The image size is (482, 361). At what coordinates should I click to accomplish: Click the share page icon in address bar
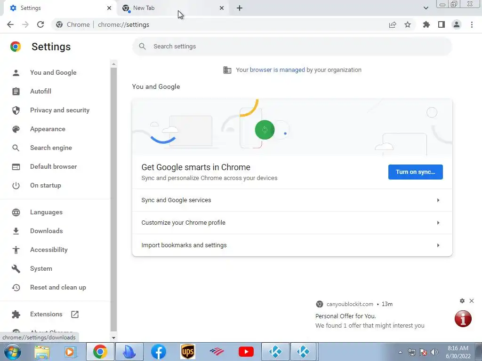click(393, 24)
